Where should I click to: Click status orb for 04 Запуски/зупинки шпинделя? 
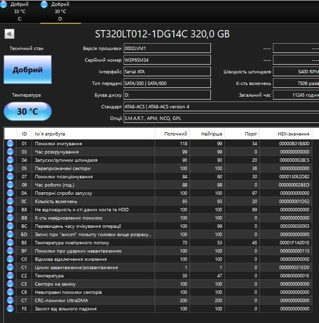click(x=10, y=160)
